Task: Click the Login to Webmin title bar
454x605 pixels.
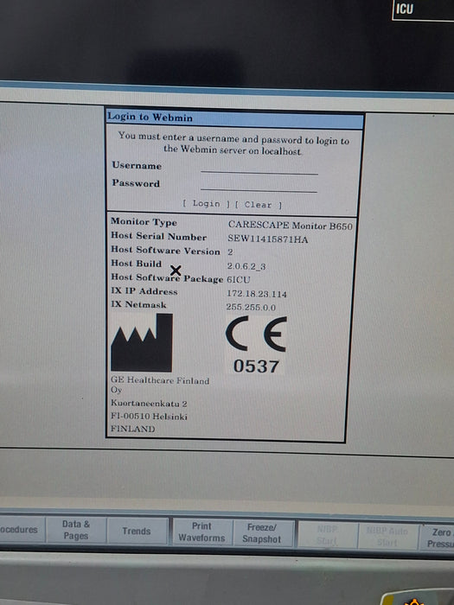Action: click(234, 118)
